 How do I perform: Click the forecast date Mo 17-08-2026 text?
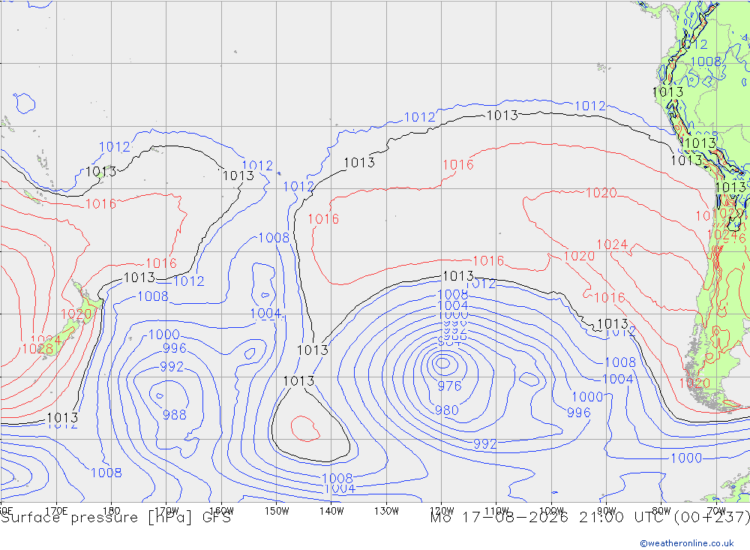499,518
